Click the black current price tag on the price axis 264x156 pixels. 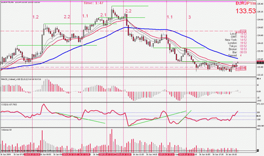tap(260, 63)
